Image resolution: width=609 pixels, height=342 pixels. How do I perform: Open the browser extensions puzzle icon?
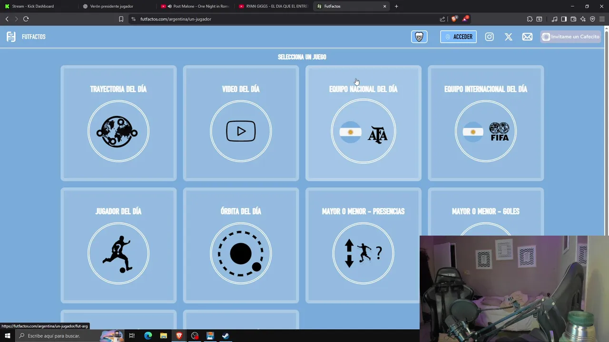click(530, 19)
